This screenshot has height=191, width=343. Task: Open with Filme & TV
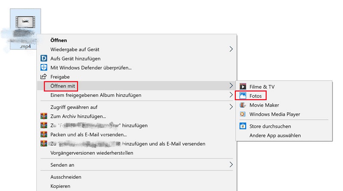pos(262,87)
